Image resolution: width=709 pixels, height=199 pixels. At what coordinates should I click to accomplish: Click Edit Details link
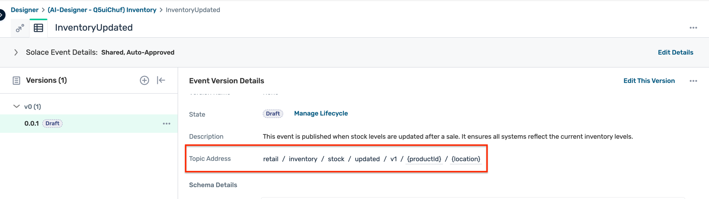(x=675, y=52)
